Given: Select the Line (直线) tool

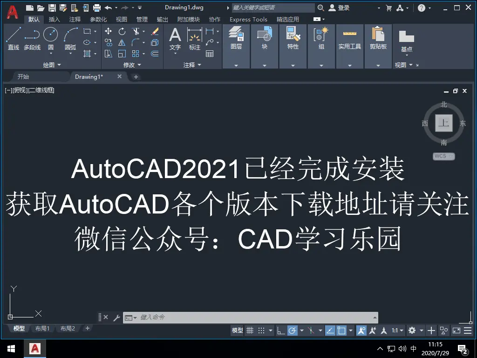Looking at the screenshot, I should (14, 38).
